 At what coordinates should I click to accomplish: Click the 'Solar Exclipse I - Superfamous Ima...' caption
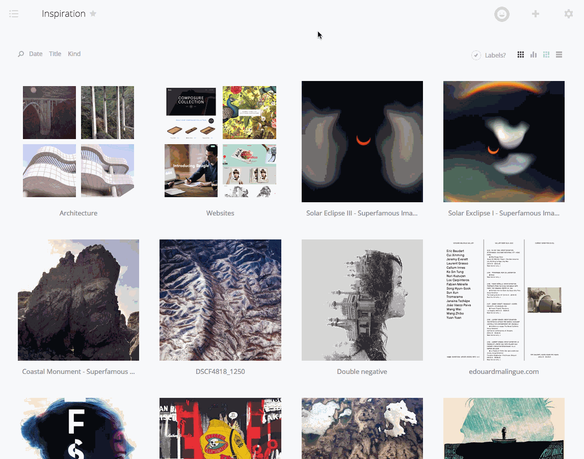(x=504, y=213)
